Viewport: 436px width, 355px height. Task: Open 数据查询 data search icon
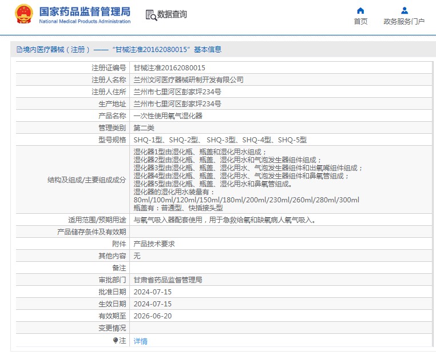pyautogui.click(x=151, y=15)
